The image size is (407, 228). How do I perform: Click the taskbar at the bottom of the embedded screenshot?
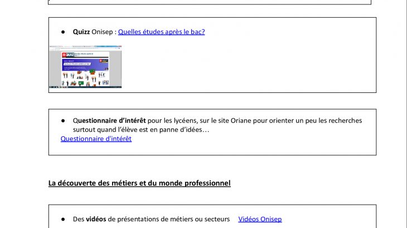pyautogui.click(x=85, y=87)
